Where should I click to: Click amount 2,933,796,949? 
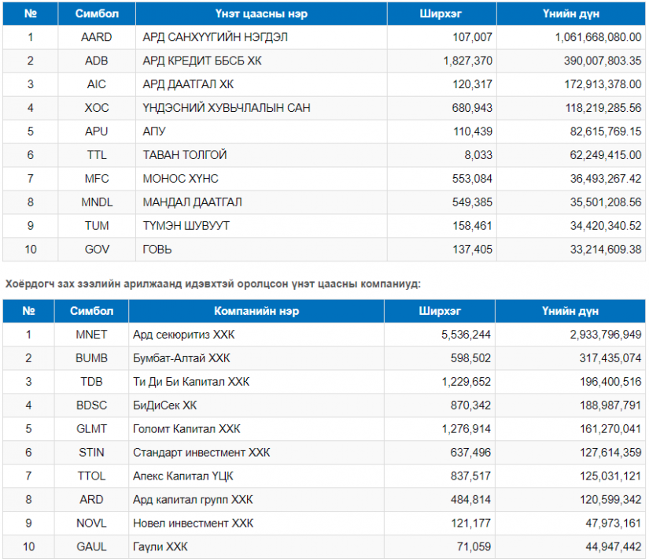(x=606, y=335)
